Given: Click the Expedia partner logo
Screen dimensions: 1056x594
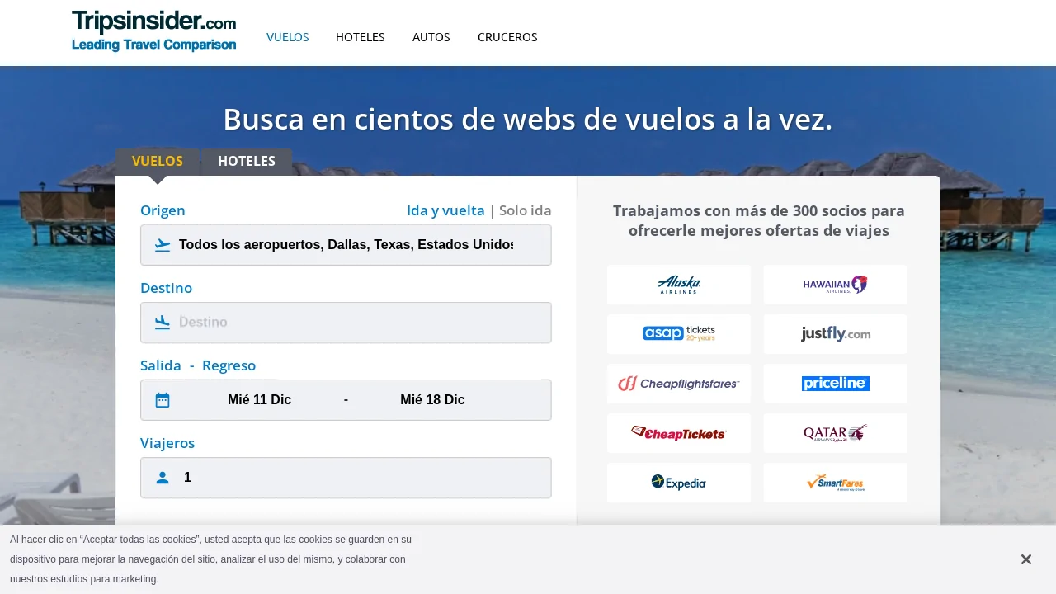Looking at the screenshot, I should point(678,483).
